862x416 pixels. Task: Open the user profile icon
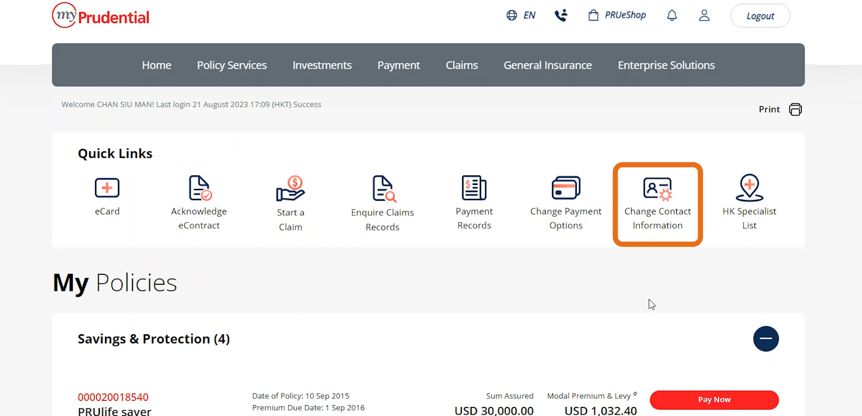point(704,15)
